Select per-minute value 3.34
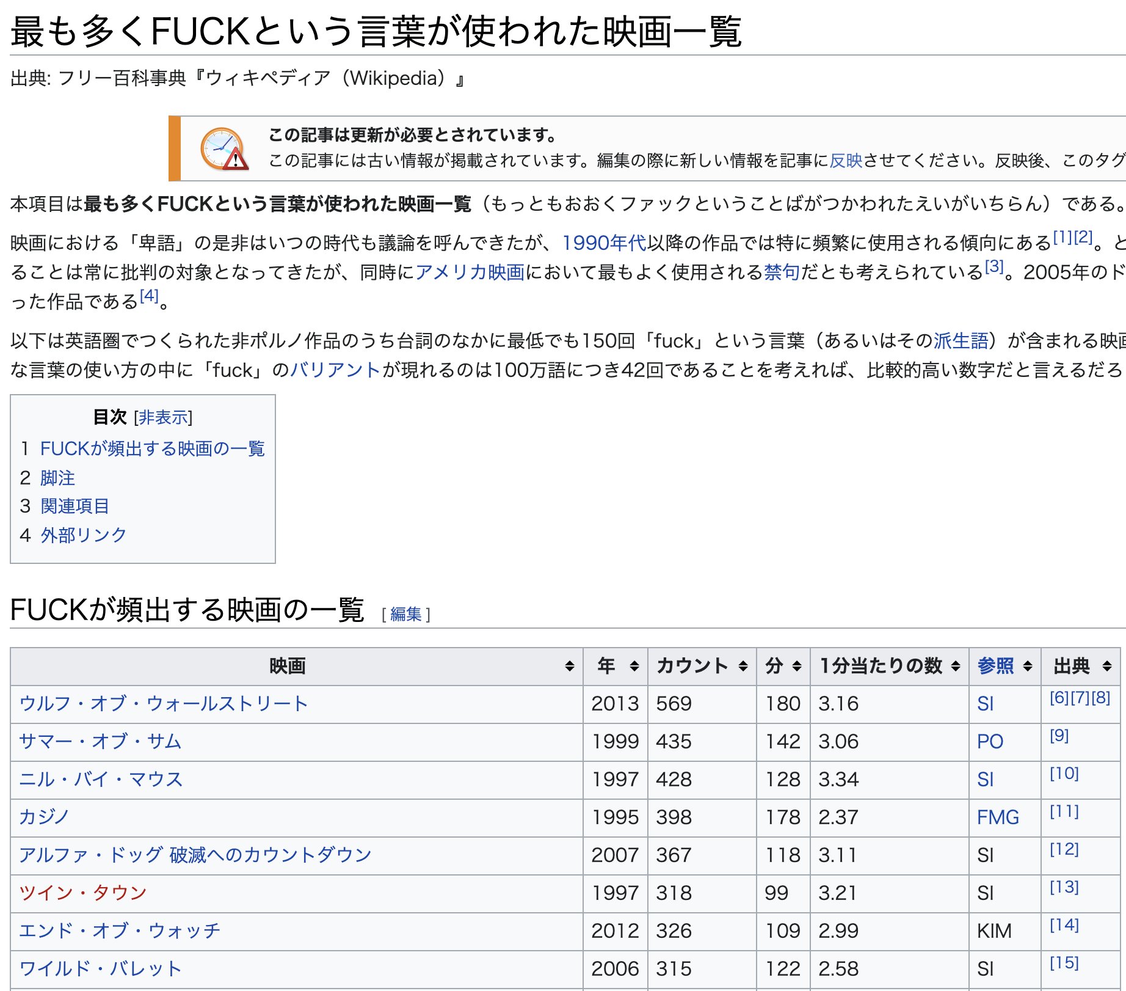Image resolution: width=1126 pixels, height=991 pixels. [839, 780]
